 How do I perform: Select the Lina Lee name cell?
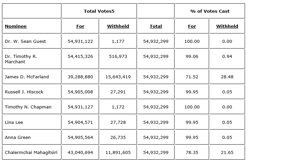pos(14,122)
